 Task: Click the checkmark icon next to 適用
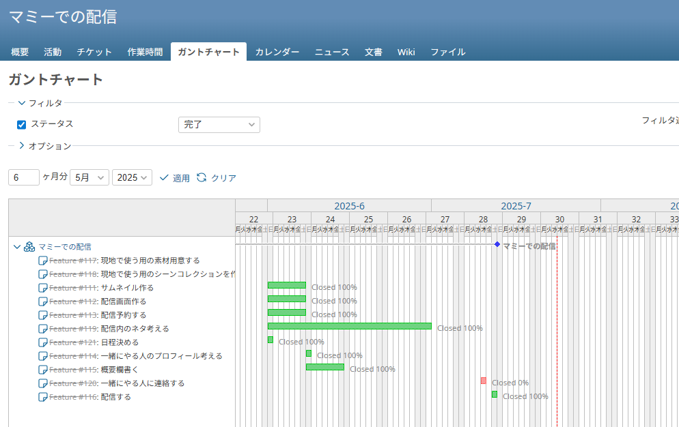164,177
